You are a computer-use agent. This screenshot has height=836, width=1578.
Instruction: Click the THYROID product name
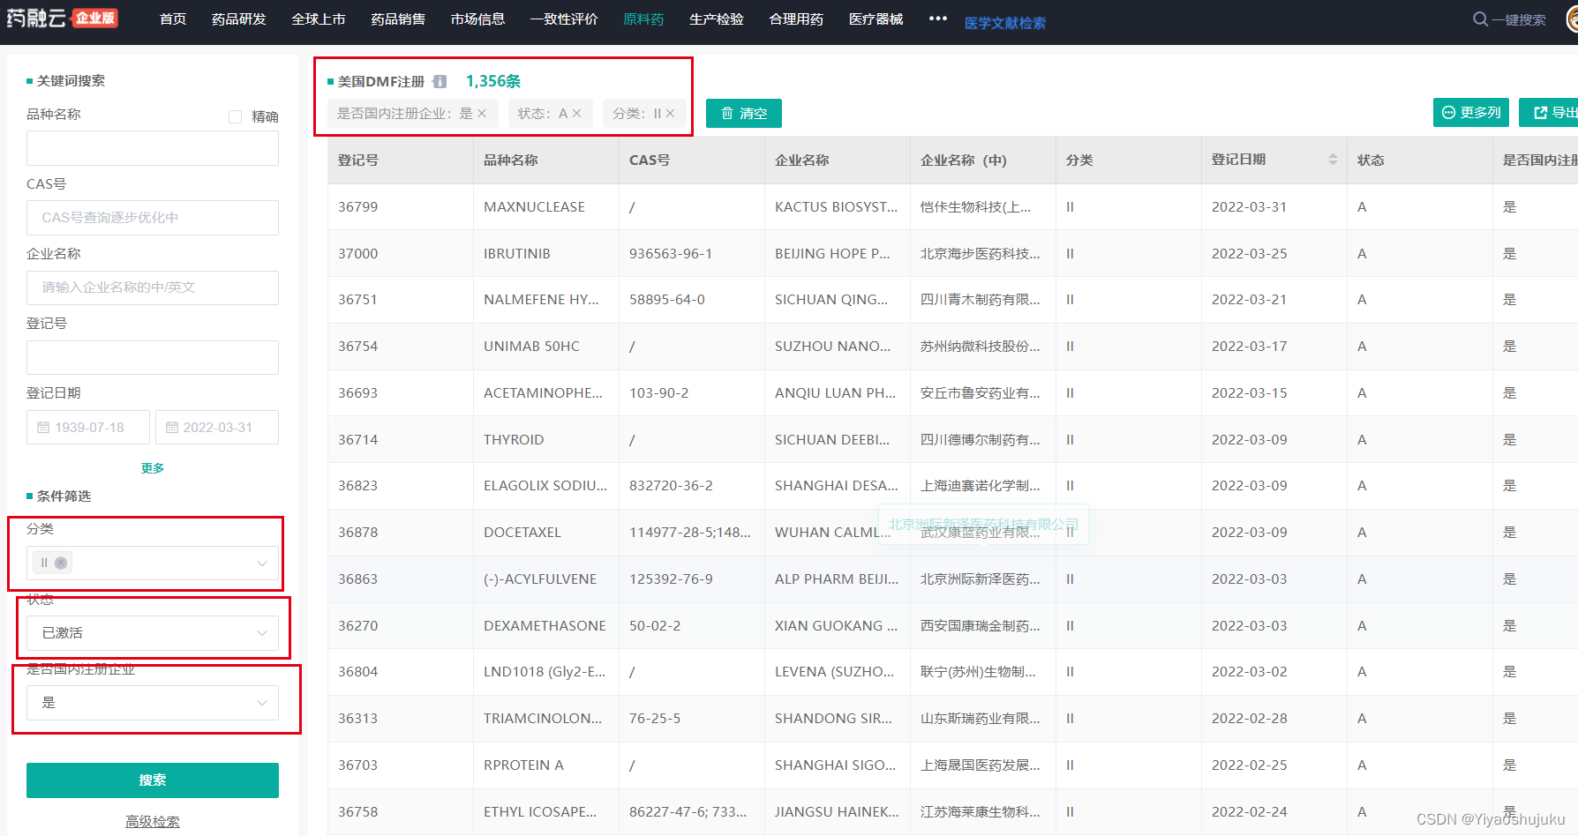514,439
